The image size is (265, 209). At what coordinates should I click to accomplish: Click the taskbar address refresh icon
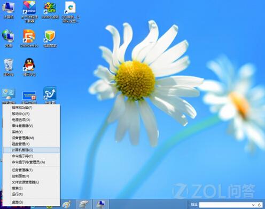point(259,205)
